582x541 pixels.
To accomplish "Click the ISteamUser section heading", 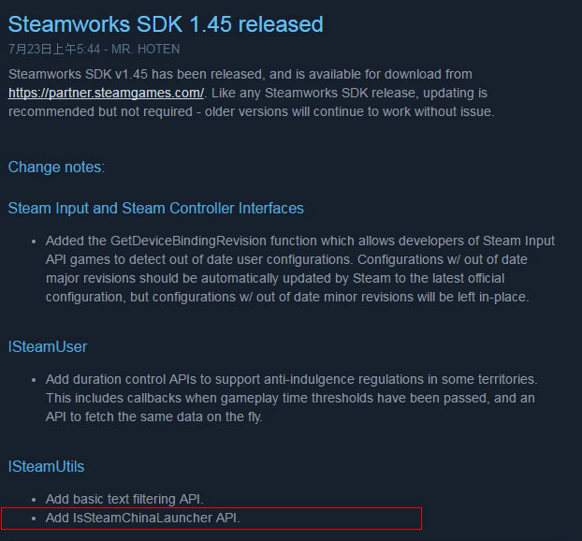I will [48, 347].
